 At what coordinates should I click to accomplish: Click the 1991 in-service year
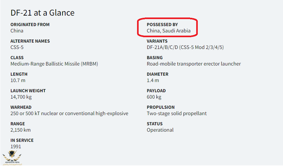(x=16, y=147)
